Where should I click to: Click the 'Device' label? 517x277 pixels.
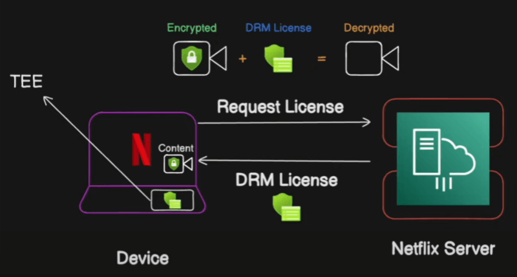[x=143, y=258]
